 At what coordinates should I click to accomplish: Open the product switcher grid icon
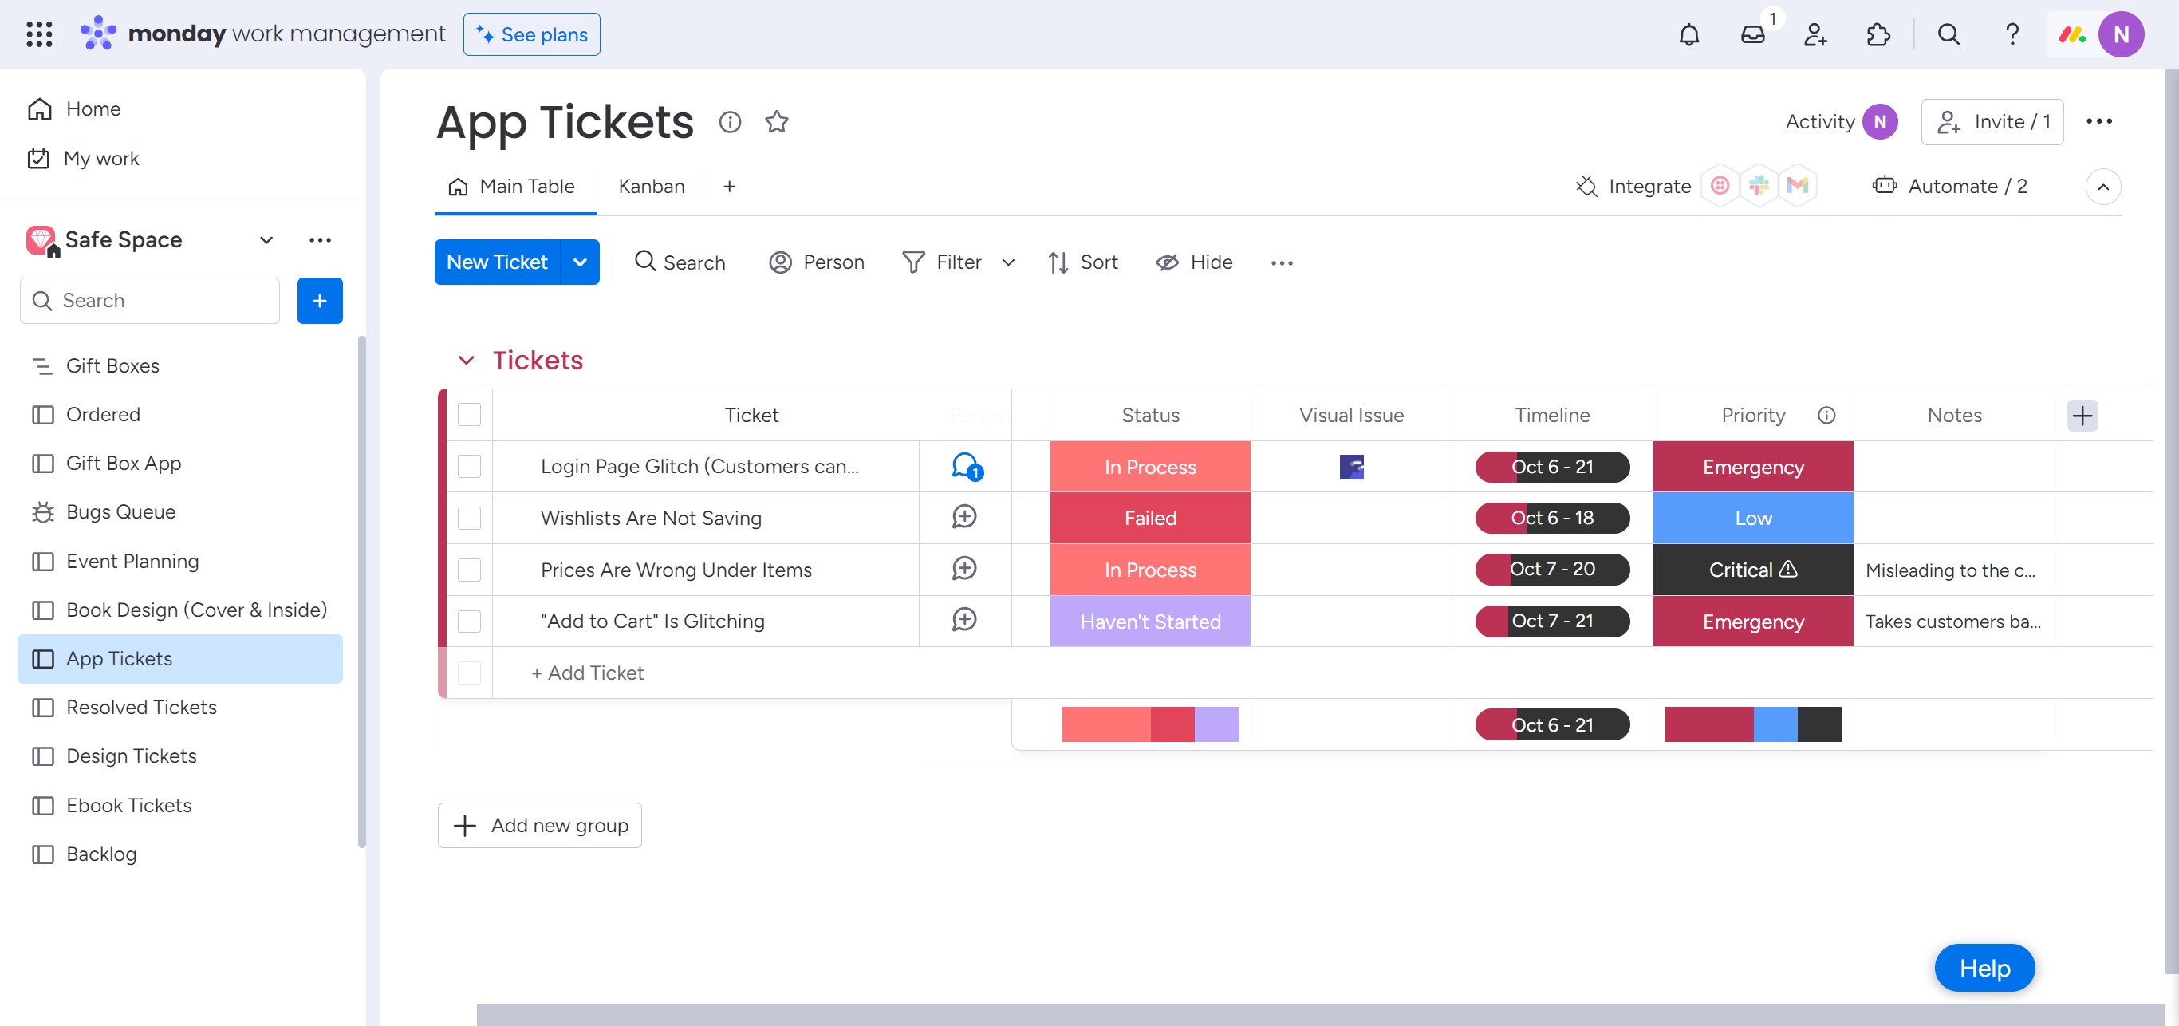click(x=39, y=34)
